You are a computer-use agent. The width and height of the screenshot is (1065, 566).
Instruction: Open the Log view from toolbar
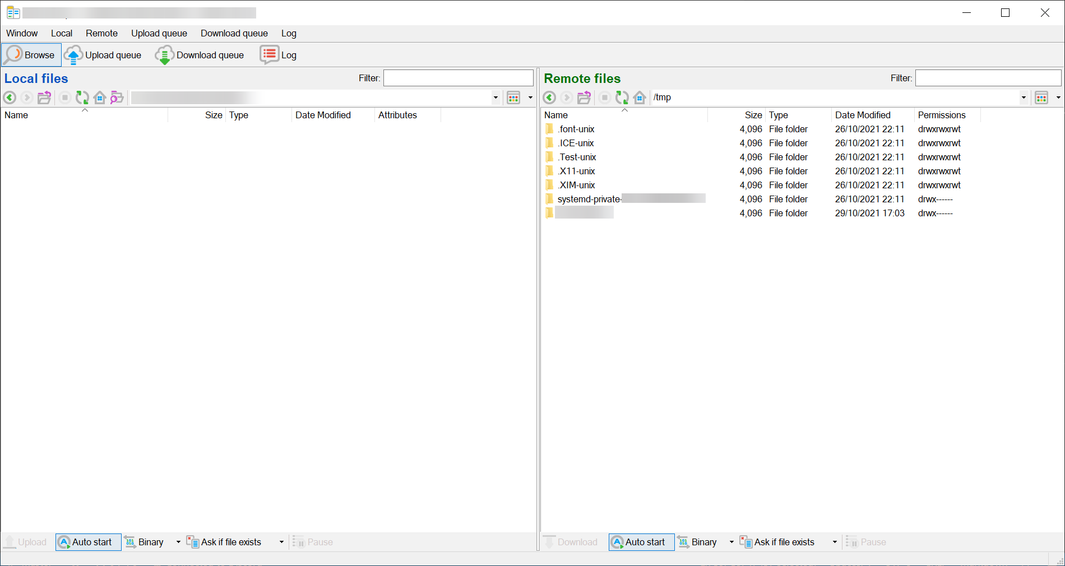click(x=279, y=55)
